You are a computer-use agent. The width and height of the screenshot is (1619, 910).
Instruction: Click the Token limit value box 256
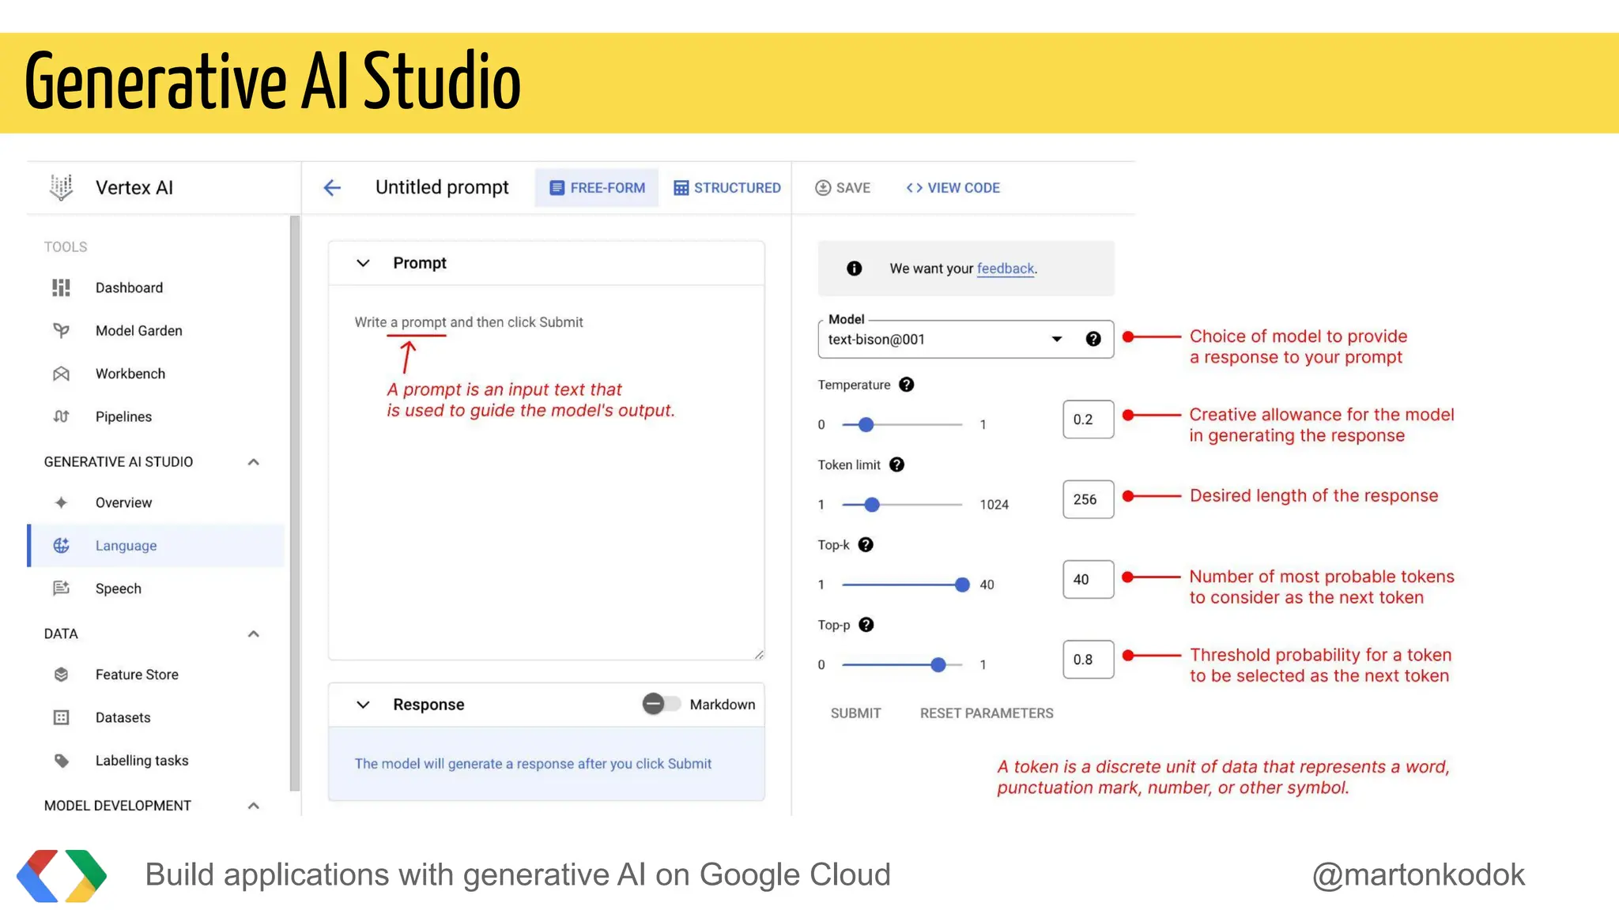(1089, 499)
